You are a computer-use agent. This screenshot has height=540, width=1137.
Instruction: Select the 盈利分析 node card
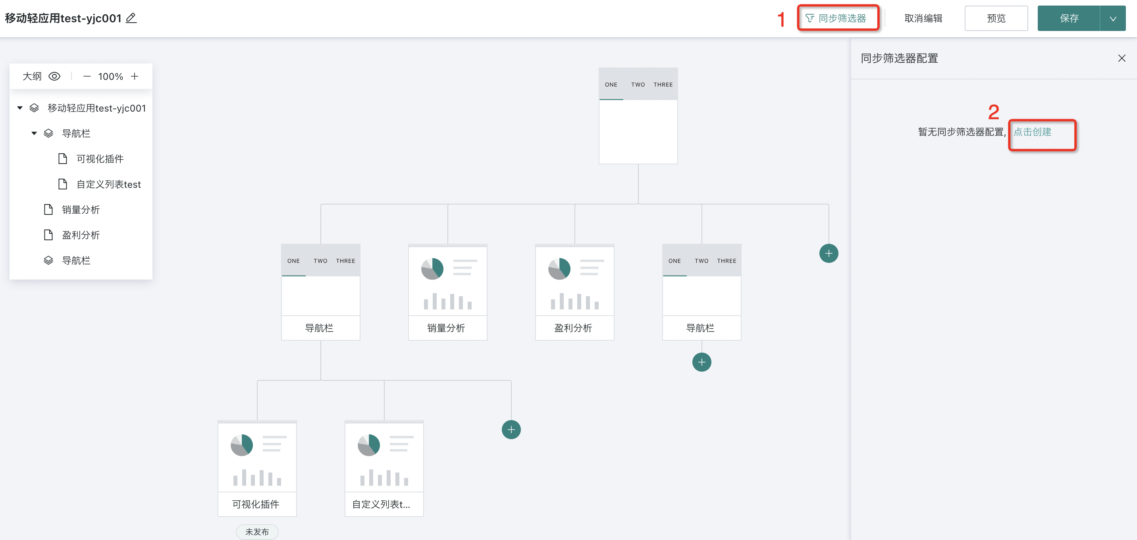click(574, 292)
